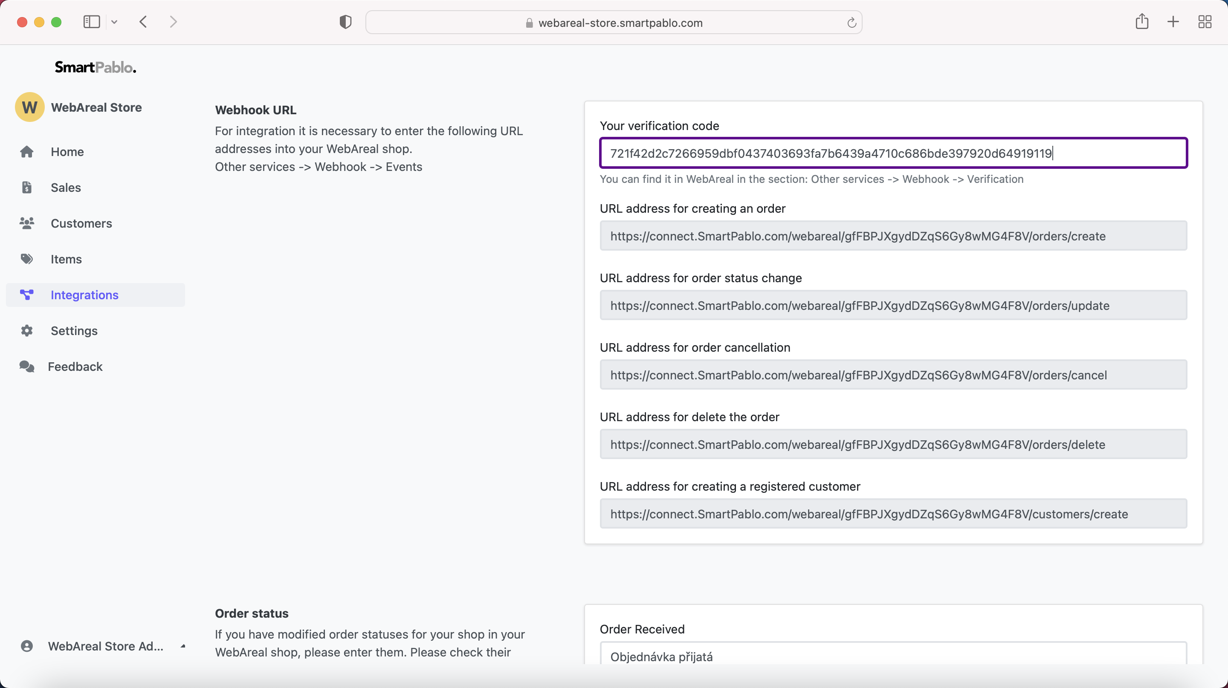Screen dimensions: 1228x688
Task: Click the 'Order Received' label
Action: [642, 629]
